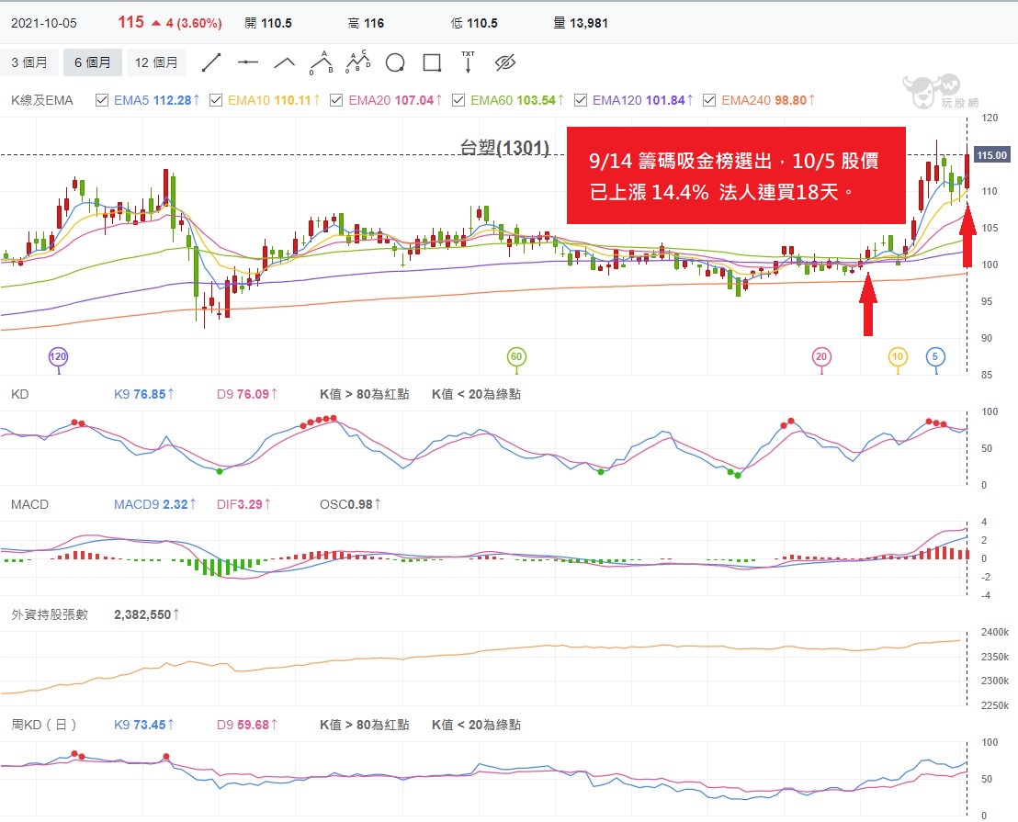Click the EMA10 value 110.11
The height and width of the screenshot is (822, 1018).
pyautogui.click(x=292, y=100)
